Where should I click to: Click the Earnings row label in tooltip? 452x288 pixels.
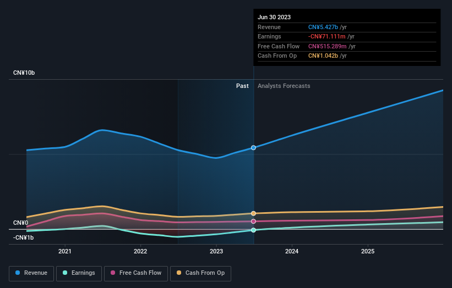(269, 36)
